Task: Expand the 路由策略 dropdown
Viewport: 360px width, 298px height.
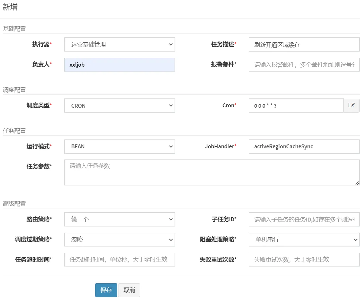Action: coord(119,220)
